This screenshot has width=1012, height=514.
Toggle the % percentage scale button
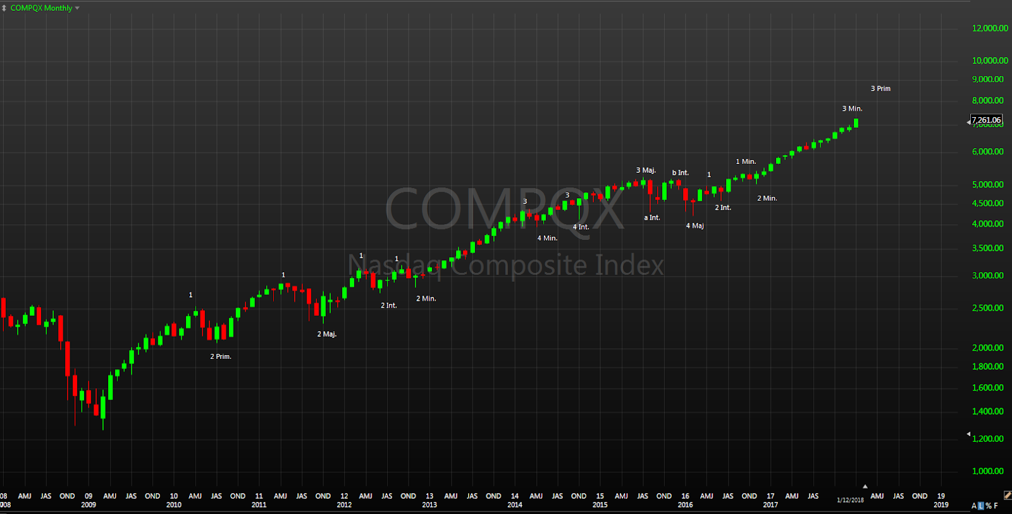pyautogui.click(x=989, y=506)
